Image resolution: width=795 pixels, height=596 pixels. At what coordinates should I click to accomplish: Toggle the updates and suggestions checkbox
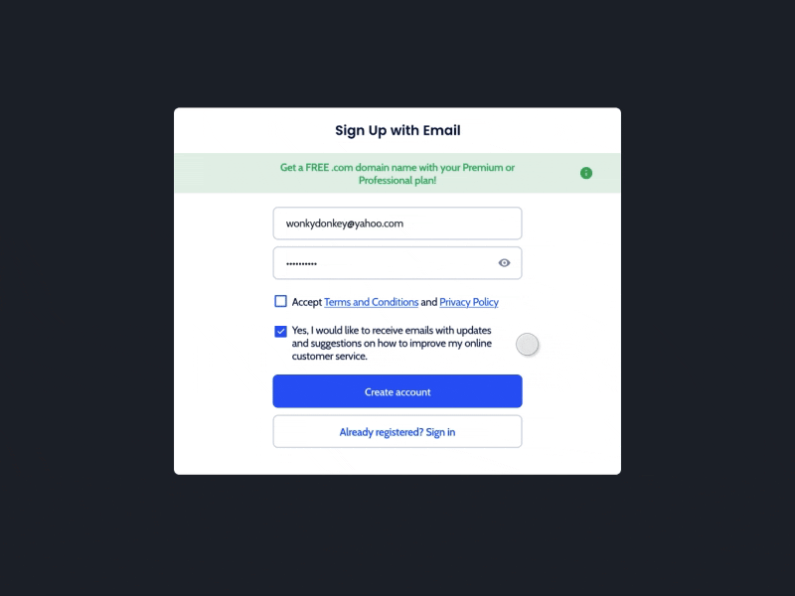279,330
